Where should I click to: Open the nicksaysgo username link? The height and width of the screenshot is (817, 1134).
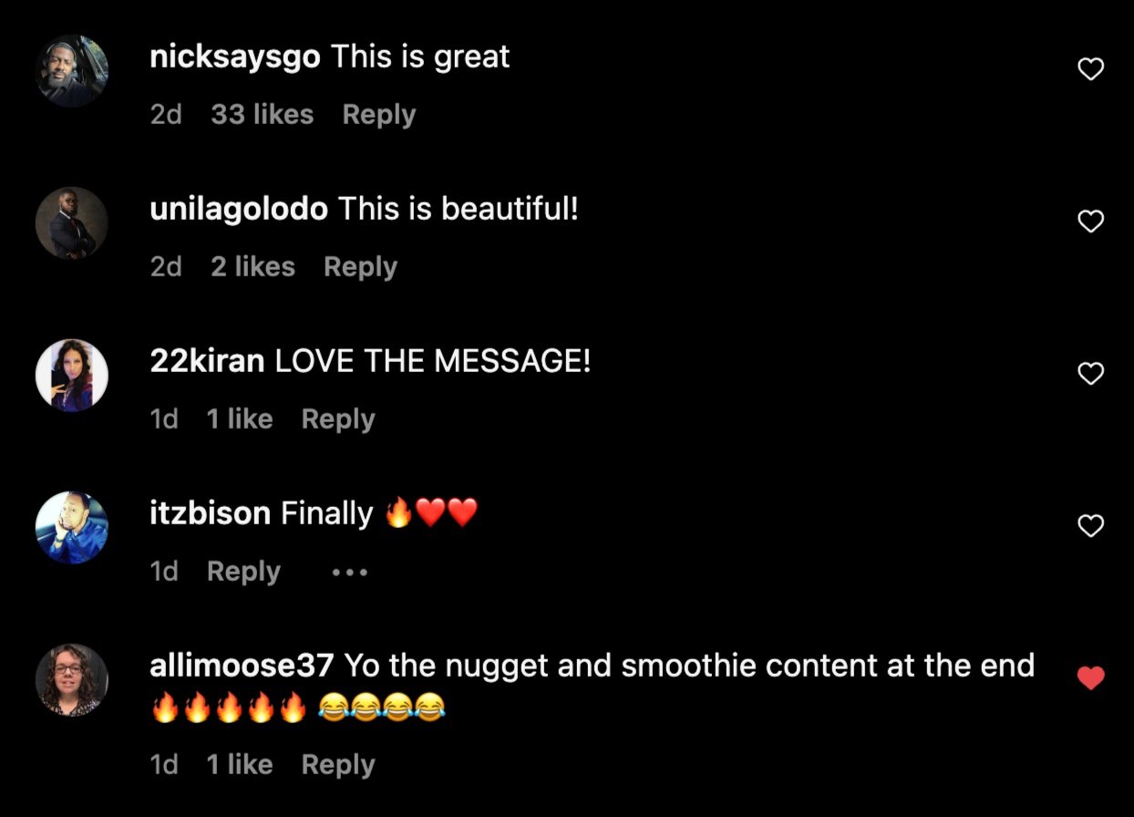235,57
